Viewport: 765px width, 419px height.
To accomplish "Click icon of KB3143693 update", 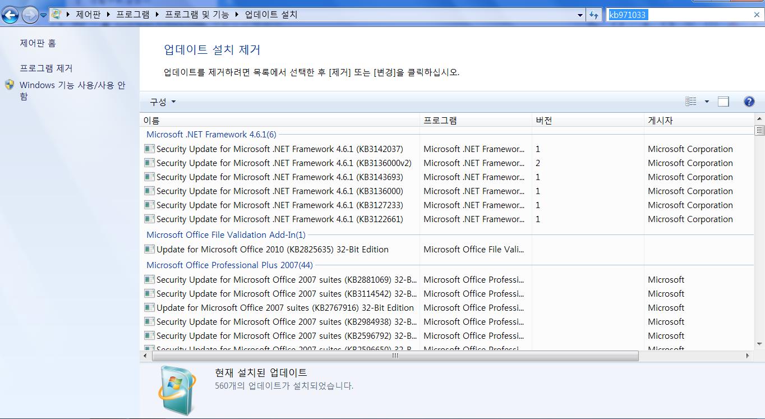I will (x=149, y=177).
